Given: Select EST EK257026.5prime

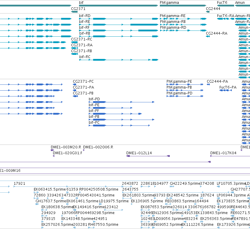Looking at the screenshot, I should pyautogui.click(x=42, y=228).
